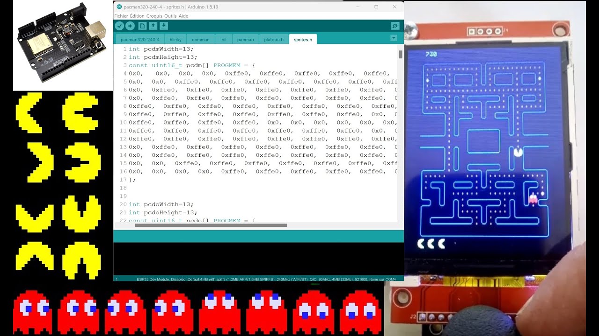Open the Serial Monitor magnifier icon
Viewport: 599px width, 336px height.
coord(395,26)
